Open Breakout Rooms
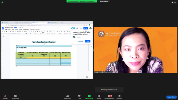 [109, 97]
